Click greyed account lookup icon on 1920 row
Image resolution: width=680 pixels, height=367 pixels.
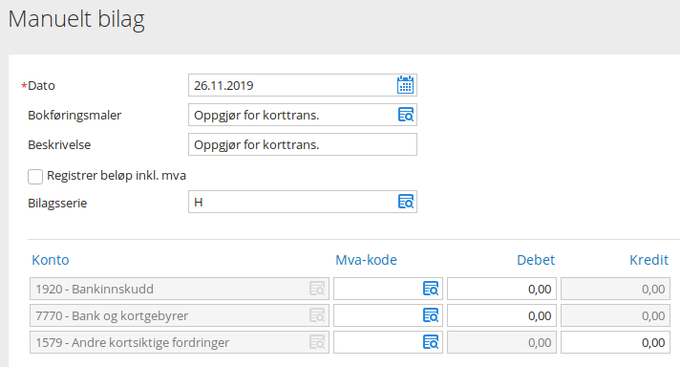[x=317, y=289]
